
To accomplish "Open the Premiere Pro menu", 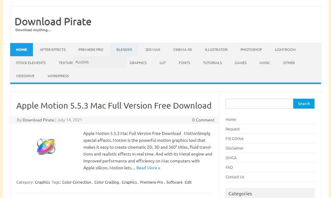I will [x=91, y=50].
